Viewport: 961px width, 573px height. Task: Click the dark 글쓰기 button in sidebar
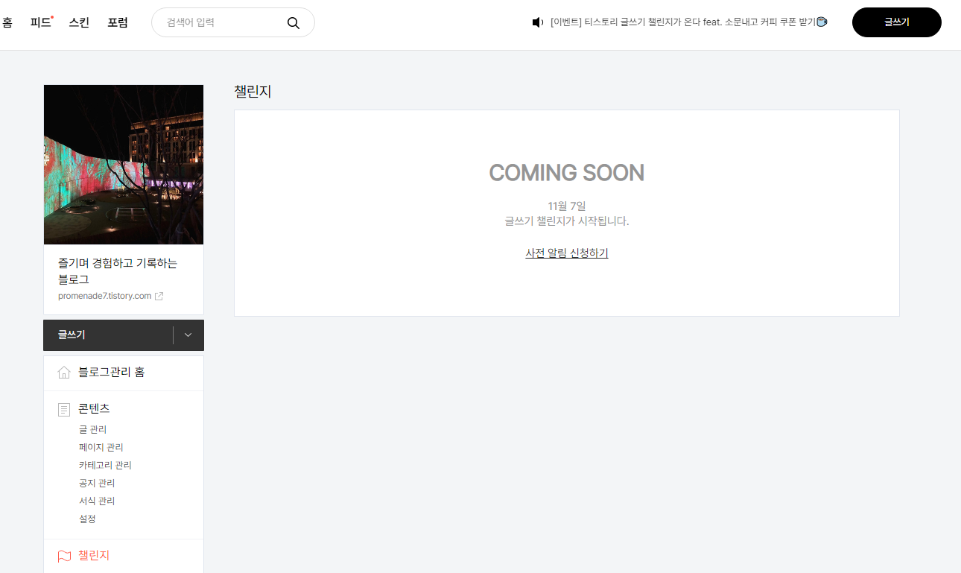coord(108,335)
